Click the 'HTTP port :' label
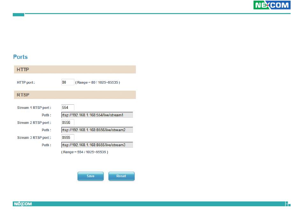This screenshot has height=212, width=303. (x=26, y=82)
